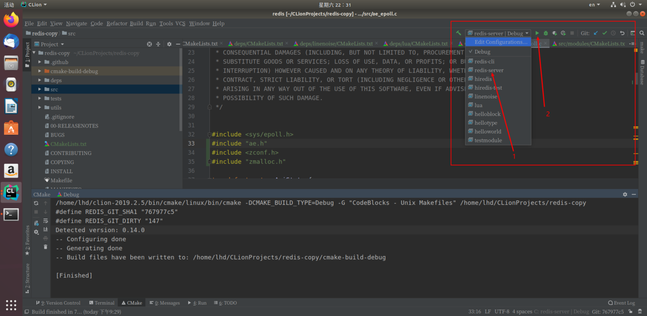The width and height of the screenshot is (647, 316).
Task: Click Run with Coverage icon
Action: tap(554, 33)
